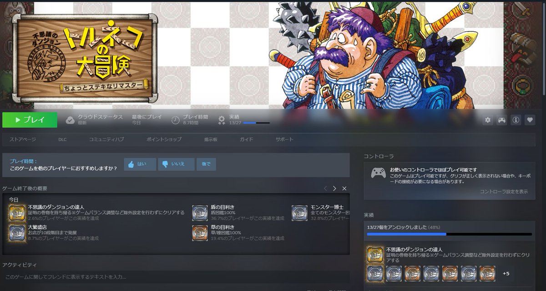Click お使いのコントローラでほぼプレイ可能です text
The width and height of the screenshot is (546, 291).
[433, 170]
